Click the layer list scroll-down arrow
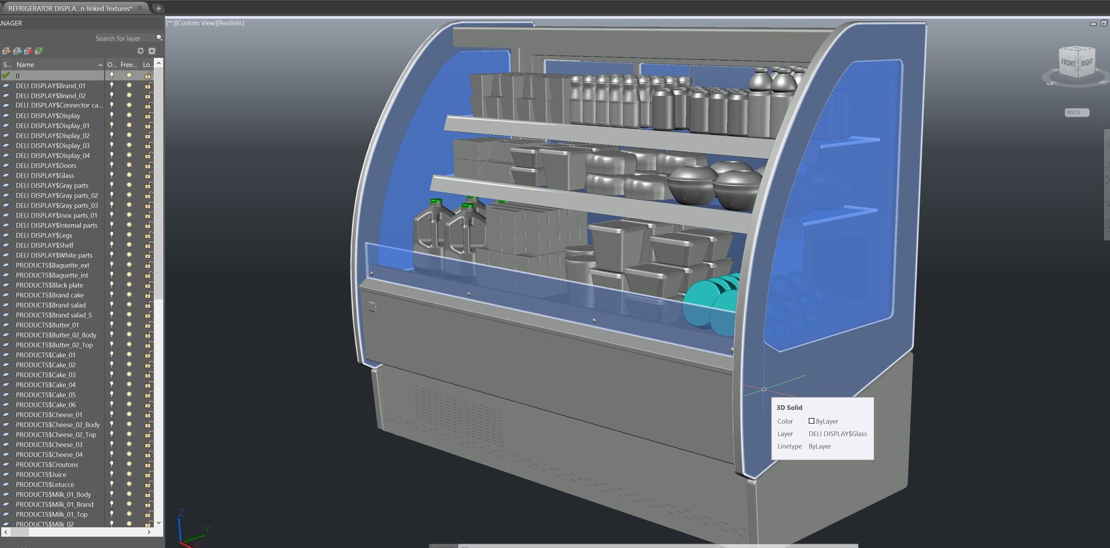 pos(159,523)
